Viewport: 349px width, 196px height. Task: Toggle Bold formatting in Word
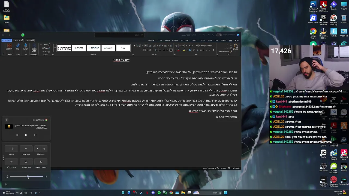pos(213,50)
